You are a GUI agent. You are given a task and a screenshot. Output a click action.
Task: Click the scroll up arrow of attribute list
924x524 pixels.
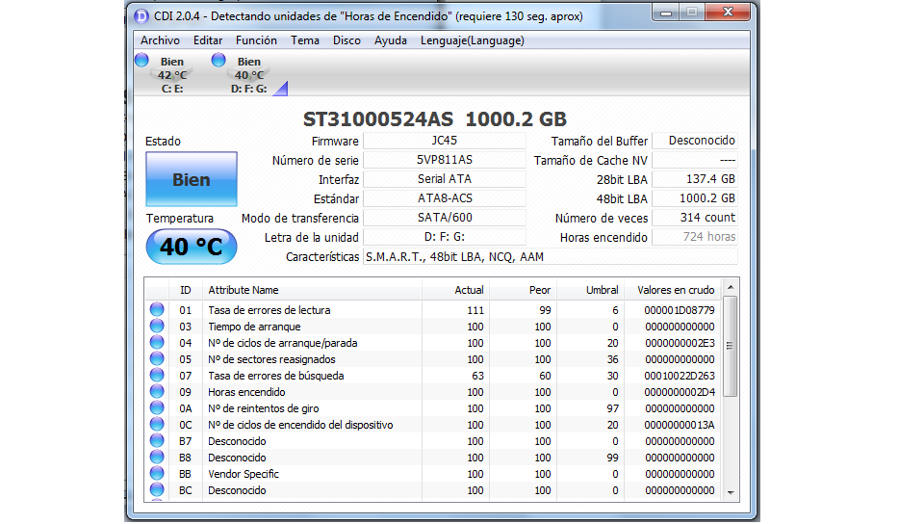click(731, 287)
